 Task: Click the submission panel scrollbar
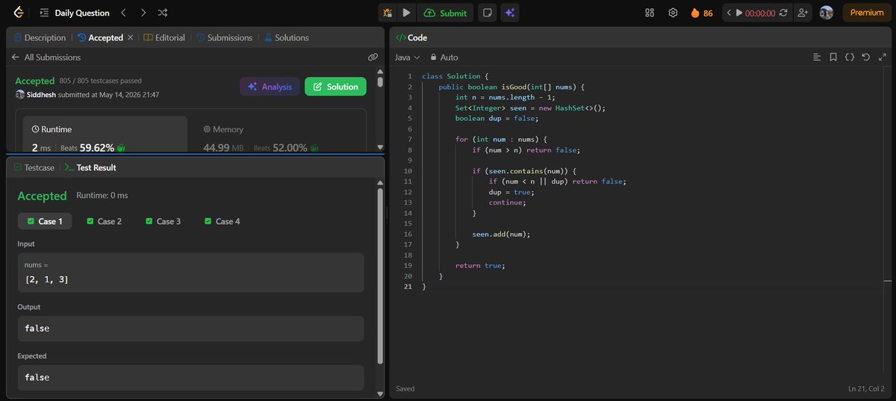(380, 84)
